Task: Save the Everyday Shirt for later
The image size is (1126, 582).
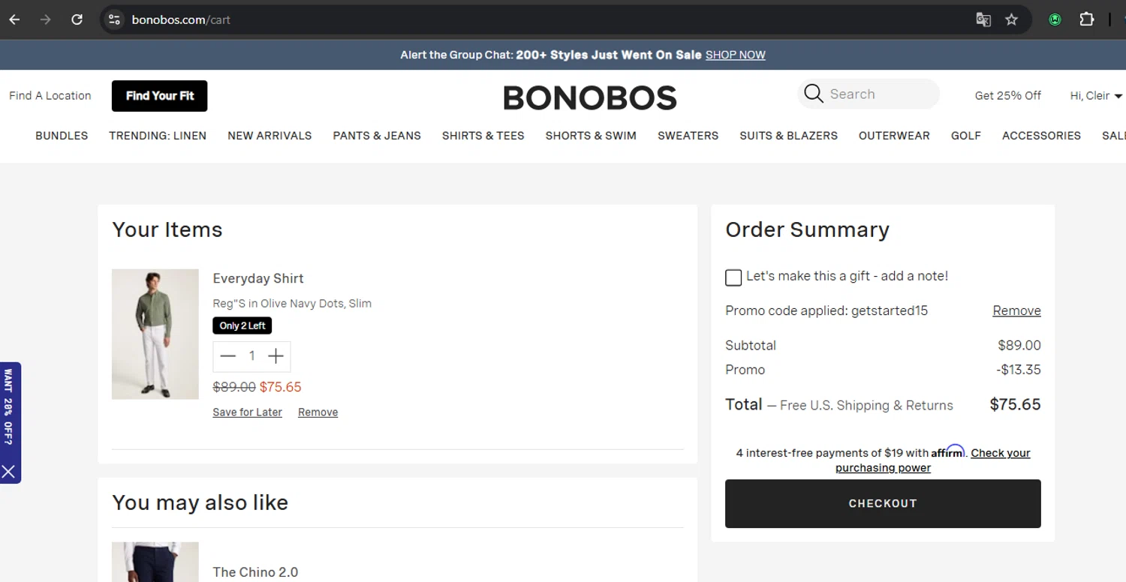Action: [x=248, y=412]
